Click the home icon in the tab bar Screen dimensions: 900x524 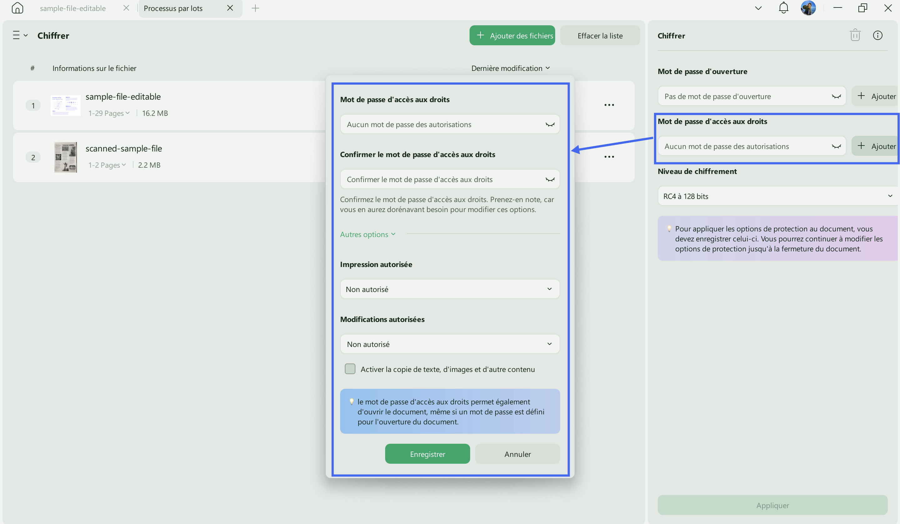pyautogui.click(x=17, y=8)
